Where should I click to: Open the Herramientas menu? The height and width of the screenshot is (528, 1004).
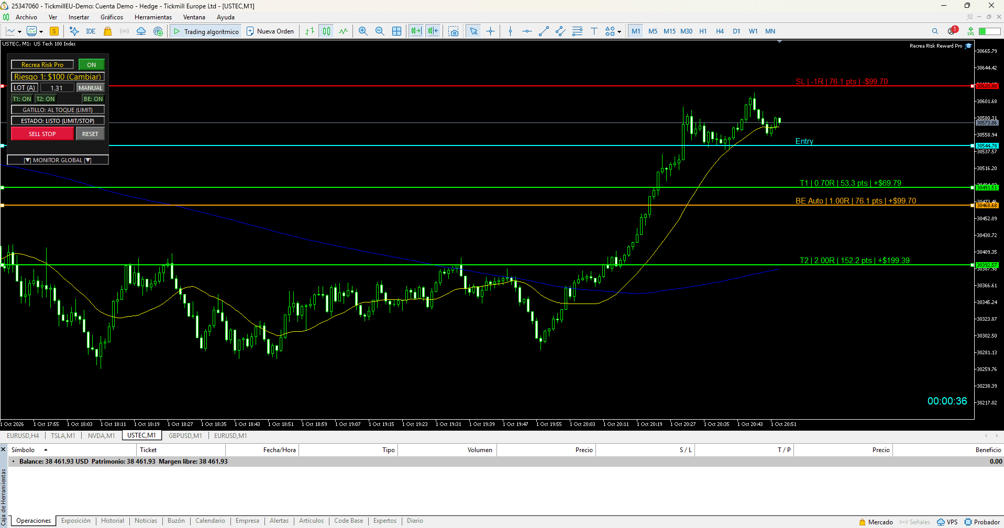(x=153, y=17)
